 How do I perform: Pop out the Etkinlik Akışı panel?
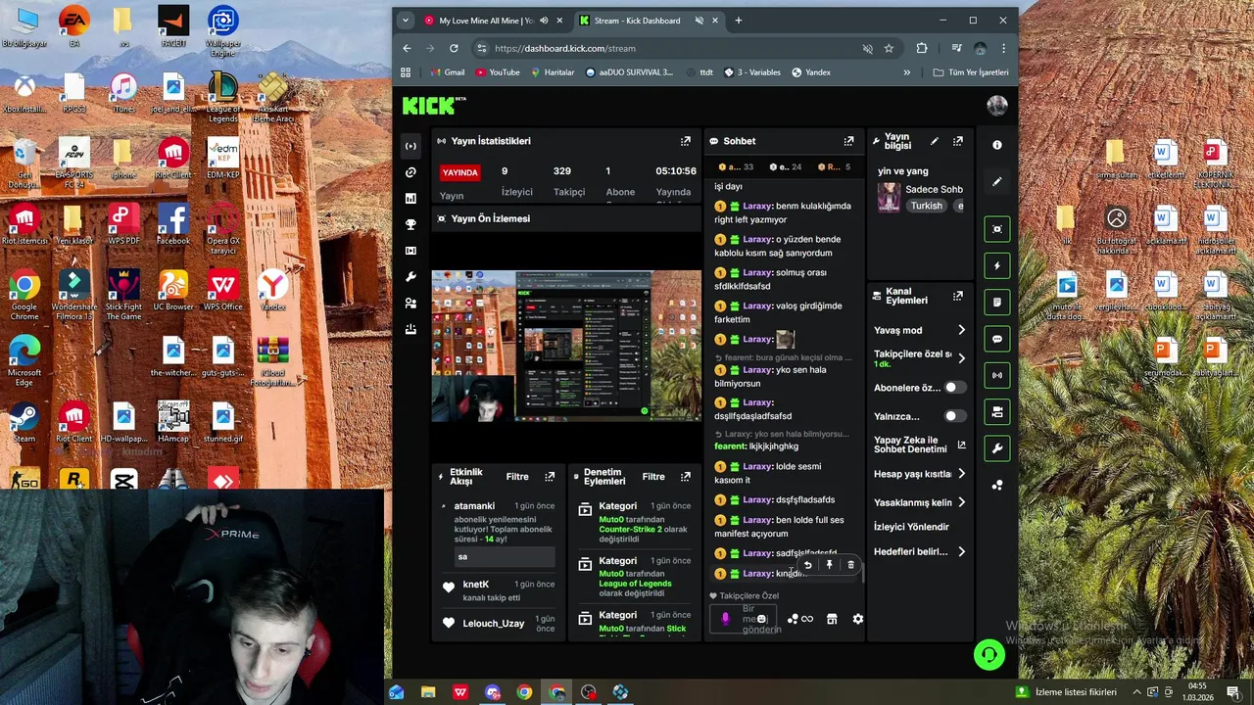pos(550,477)
